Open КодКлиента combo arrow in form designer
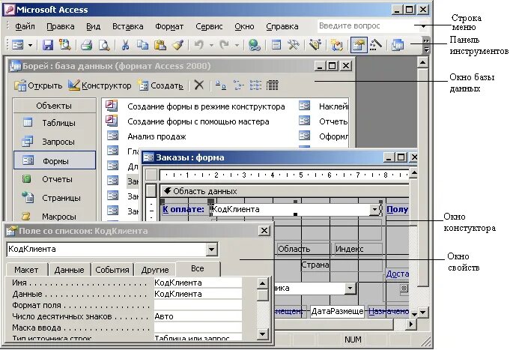510x350 pixels. tap(374, 209)
